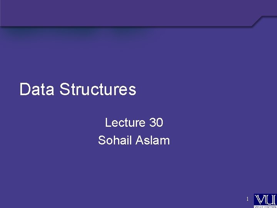Click the diagonal notch at the banner's right end
Image resolution: width=277 pixels, height=208 pixels.
coord(257,22)
